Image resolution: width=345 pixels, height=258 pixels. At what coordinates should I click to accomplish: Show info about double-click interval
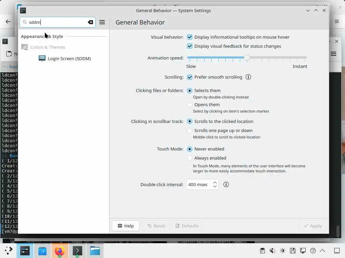click(226, 184)
